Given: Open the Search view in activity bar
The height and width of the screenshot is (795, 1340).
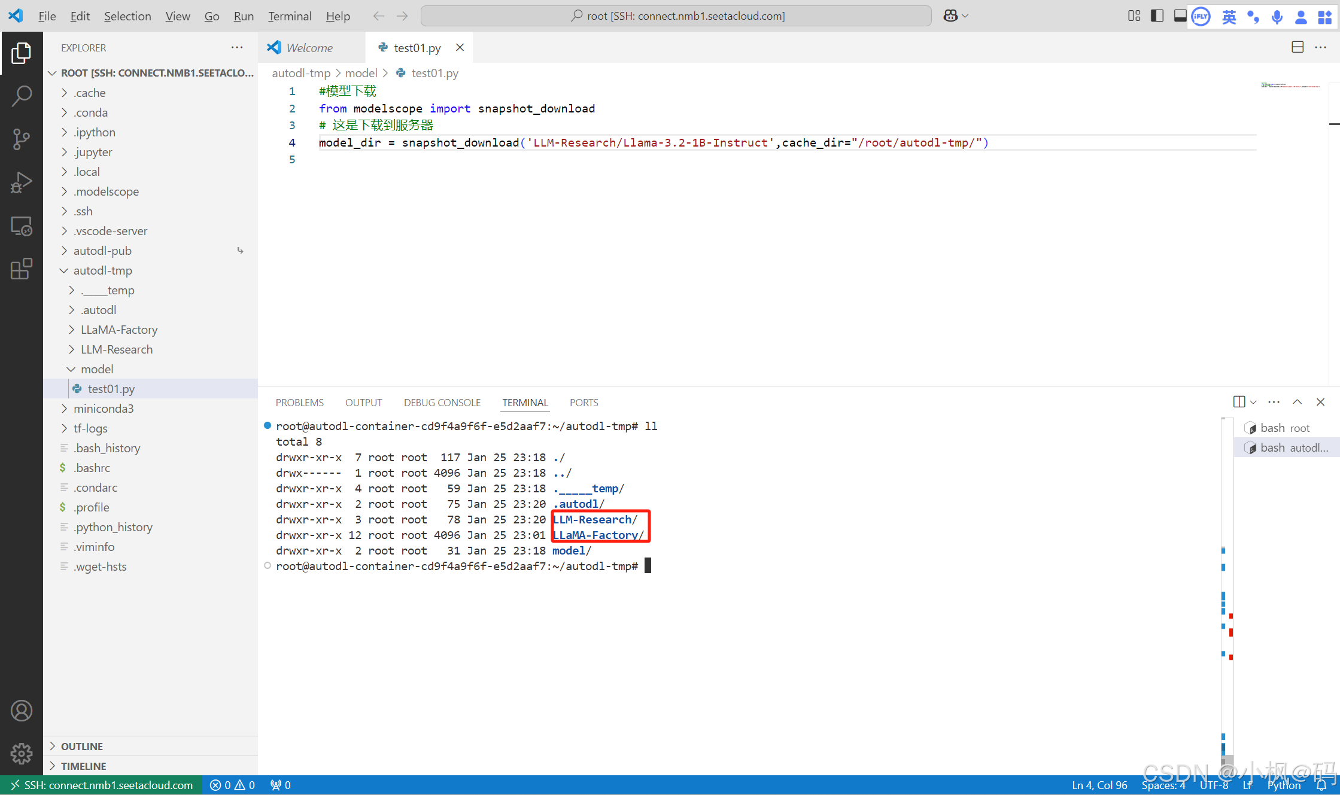Looking at the screenshot, I should (x=22, y=96).
